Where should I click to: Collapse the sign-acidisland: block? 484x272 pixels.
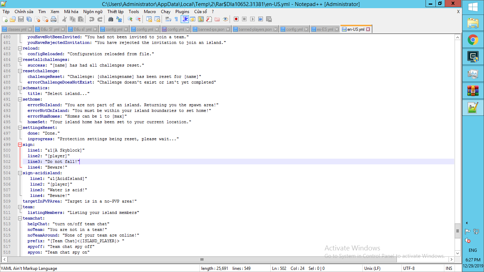[x=20, y=173]
